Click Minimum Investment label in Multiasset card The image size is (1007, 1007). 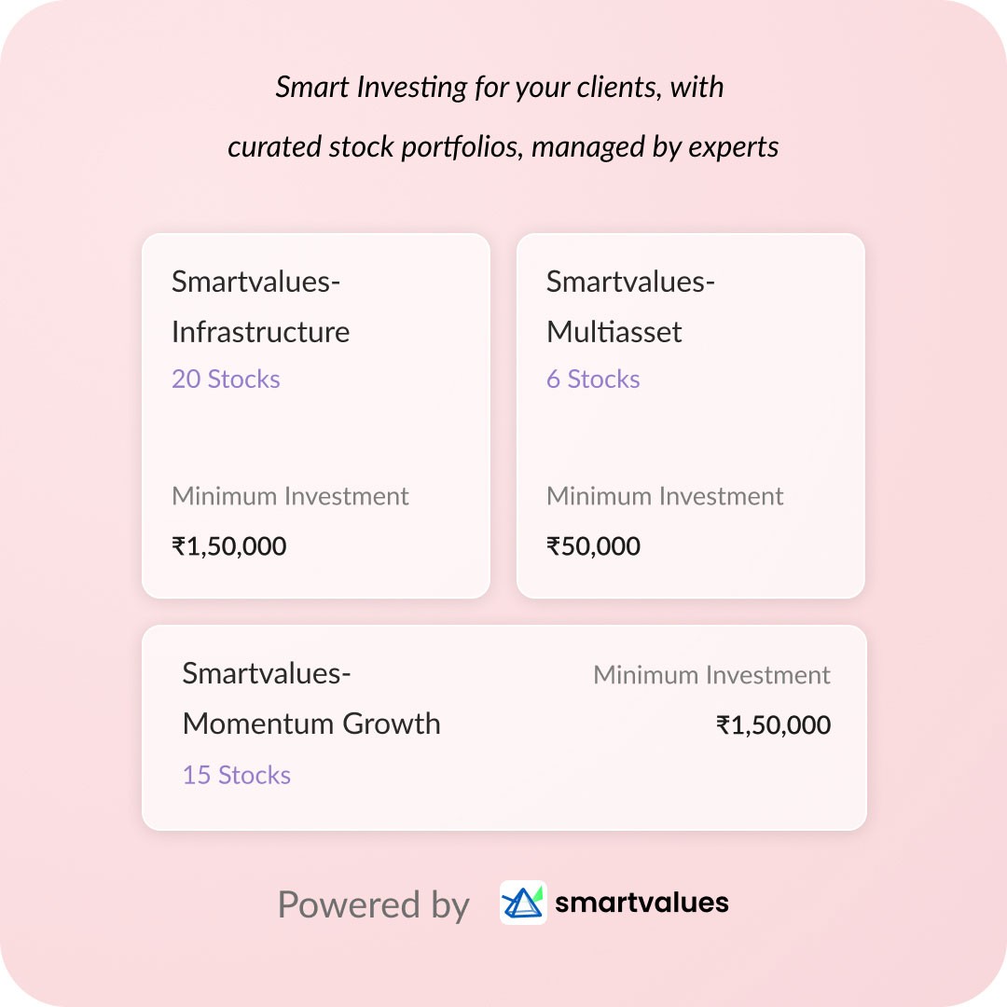[665, 496]
